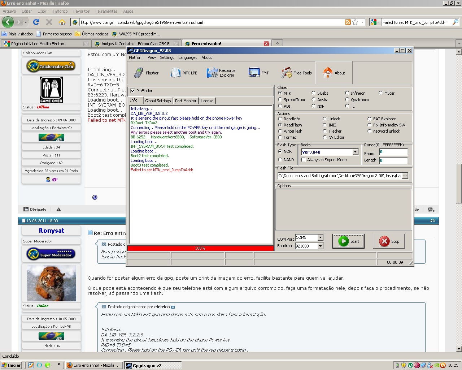This screenshot has height=370, width=462.
Task: Choose the WriteFlash action
Action: pyautogui.click(x=280, y=131)
